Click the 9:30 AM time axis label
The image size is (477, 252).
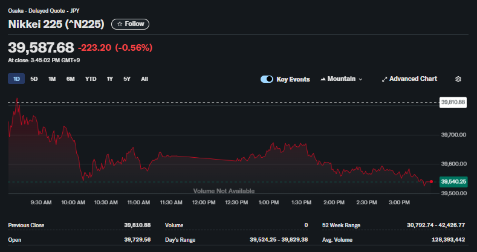click(41, 202)
